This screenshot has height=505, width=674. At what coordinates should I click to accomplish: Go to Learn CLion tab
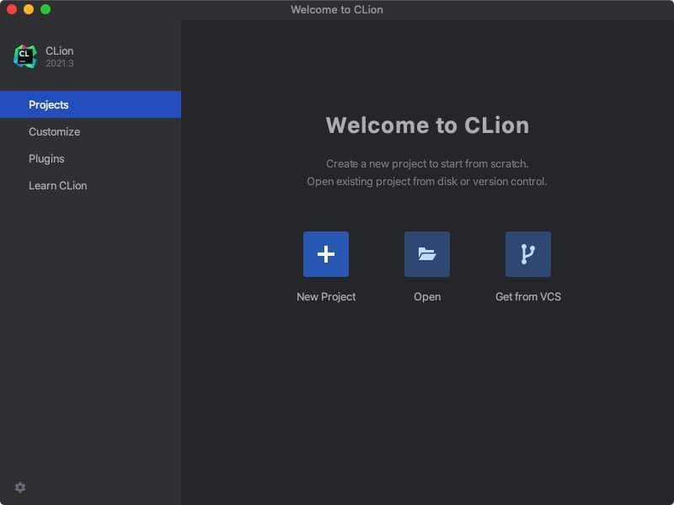click(x=91, y=185)
